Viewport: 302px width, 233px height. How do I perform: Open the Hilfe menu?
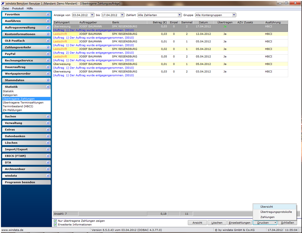(x=30, y=8)
